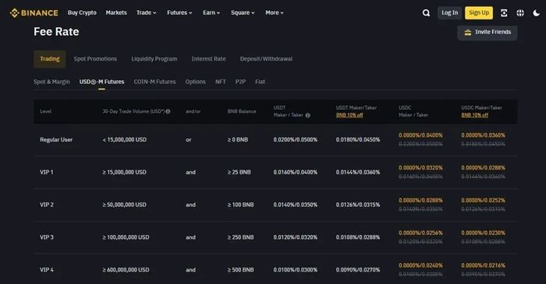Select the Trading tab
This screenshot has width=546, height=284.
click(x=50, y=59)
